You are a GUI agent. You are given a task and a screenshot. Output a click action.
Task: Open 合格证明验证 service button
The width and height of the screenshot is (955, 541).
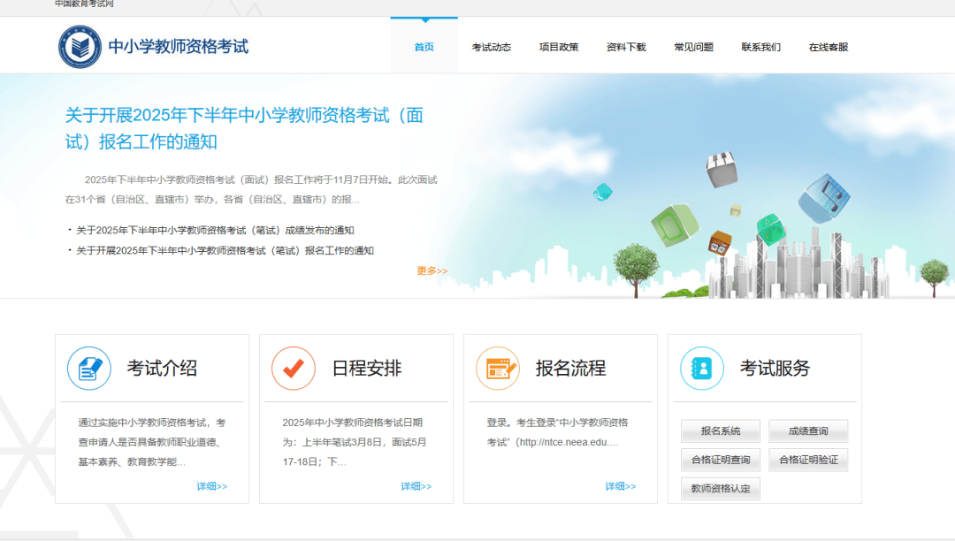pos(808,460)
